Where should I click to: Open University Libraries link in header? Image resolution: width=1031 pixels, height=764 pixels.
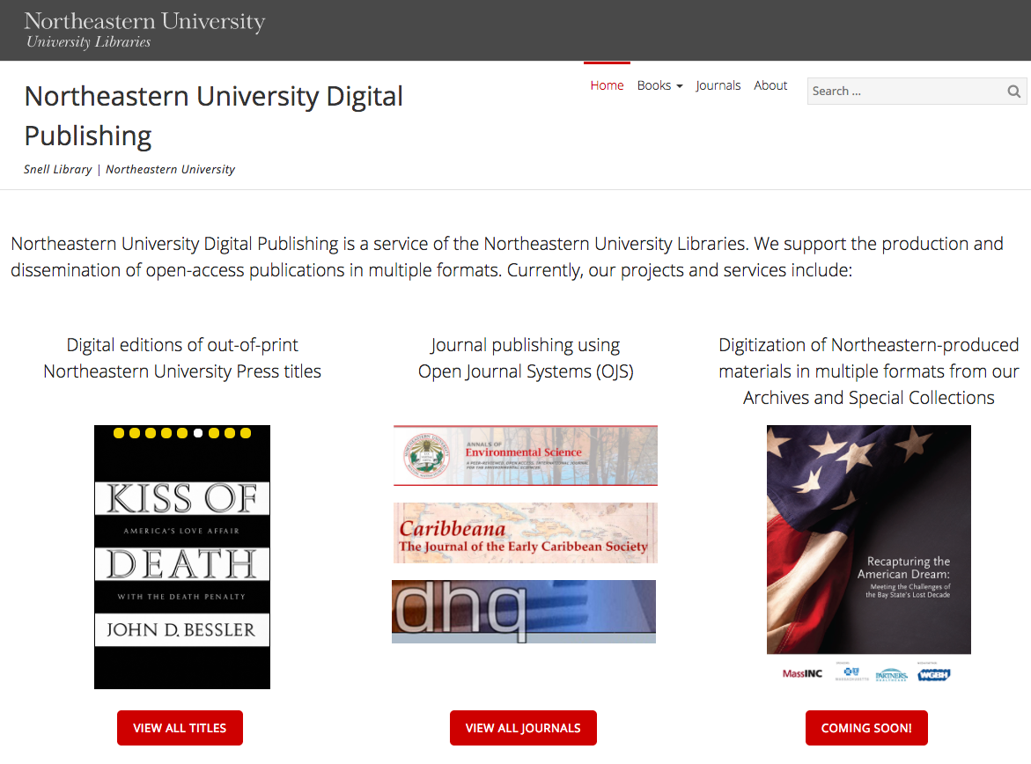[89, 42]
